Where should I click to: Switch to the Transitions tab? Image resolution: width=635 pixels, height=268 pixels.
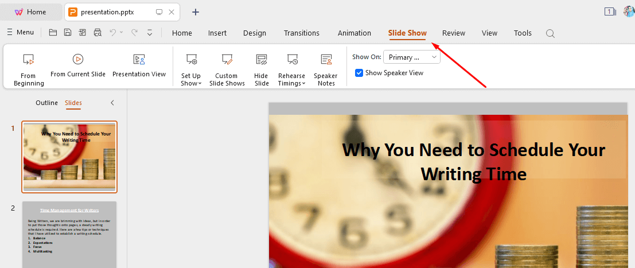301,33
